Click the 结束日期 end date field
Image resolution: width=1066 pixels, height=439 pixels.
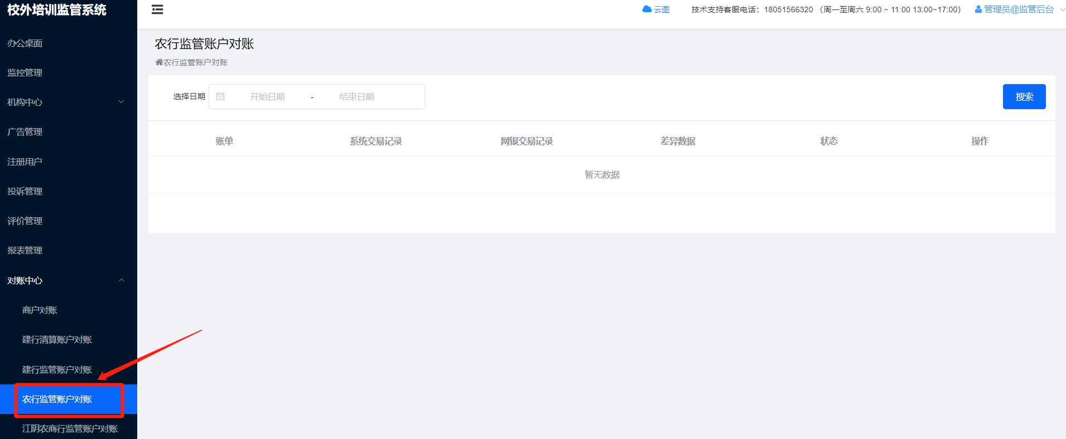(x=357, y=97)
